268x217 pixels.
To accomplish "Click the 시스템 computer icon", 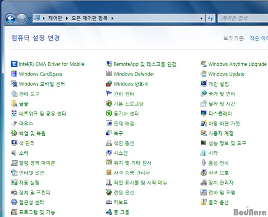I will (x=109, y=153).
